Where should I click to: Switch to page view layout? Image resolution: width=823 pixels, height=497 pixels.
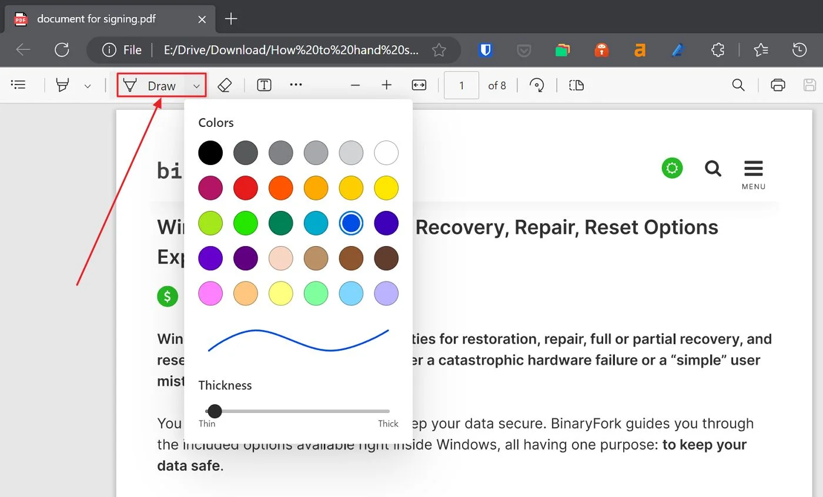(577, 85)
